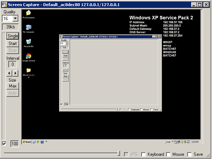Click Max button in nested capture window
The image size is (212, 159).
[x=65, y=76]
